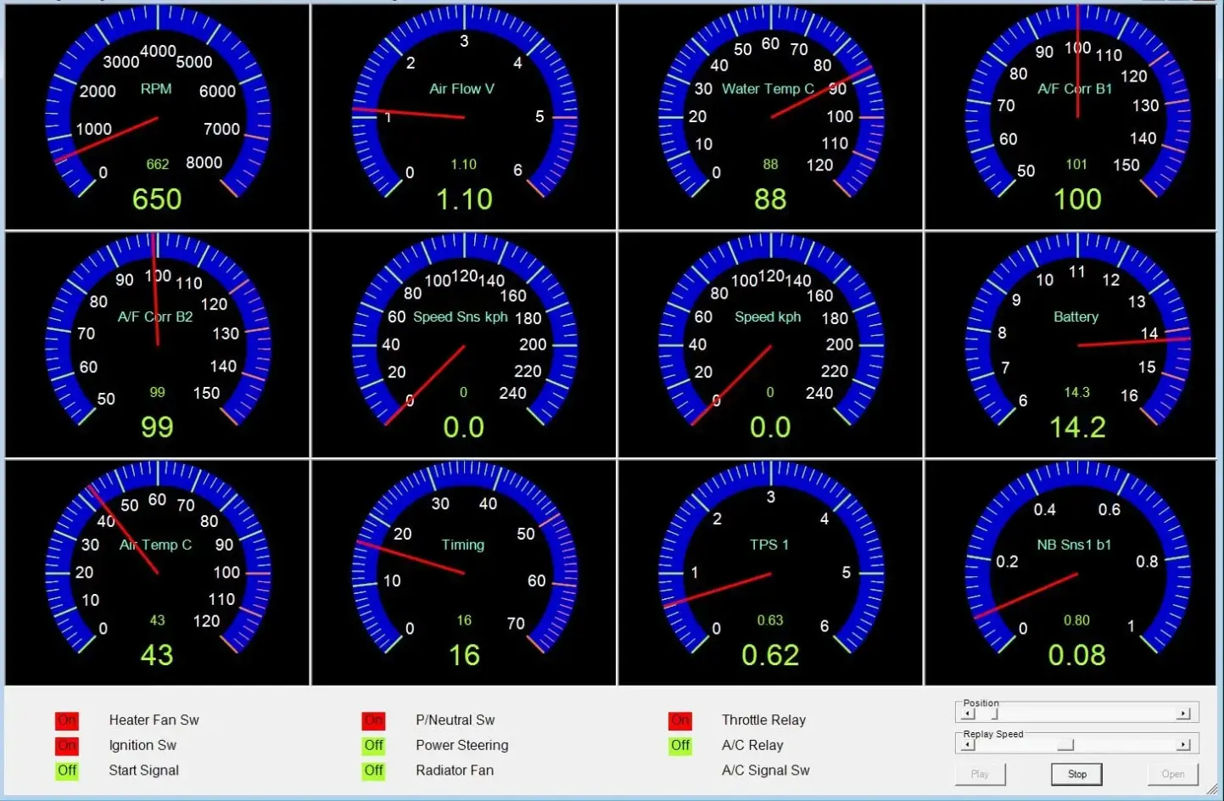Image resolution: width=1224 pixels, height=801 pixels.
Task: Click the Position slider right arrow
Action: tap(1183, 714)
